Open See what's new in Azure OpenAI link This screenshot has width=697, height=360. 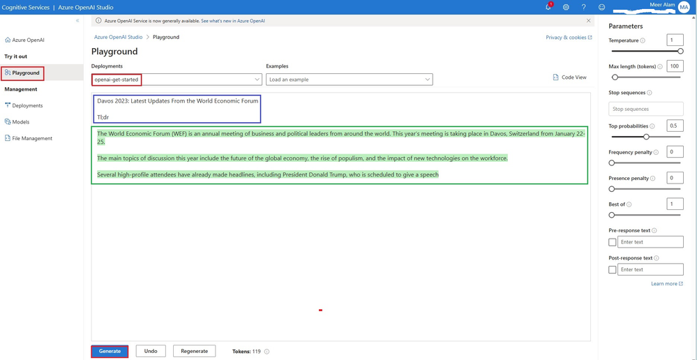click(233, 21)
